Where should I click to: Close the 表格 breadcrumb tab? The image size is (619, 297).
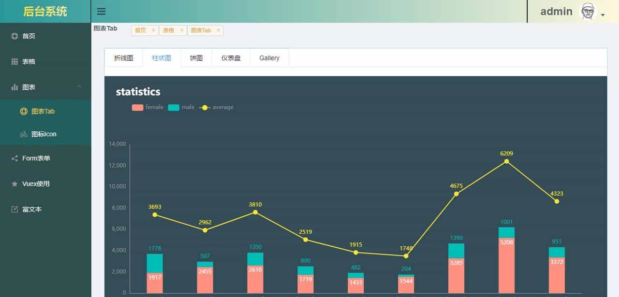(181, 30)
